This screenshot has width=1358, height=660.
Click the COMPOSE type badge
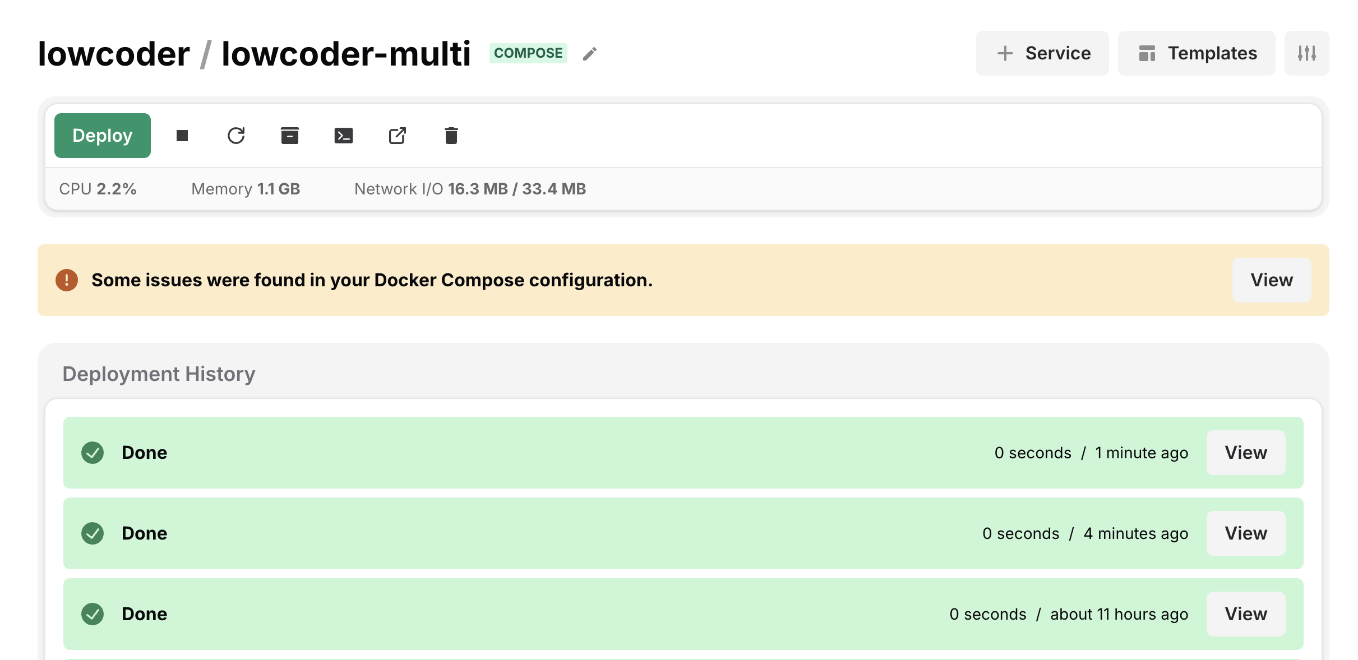528,53
